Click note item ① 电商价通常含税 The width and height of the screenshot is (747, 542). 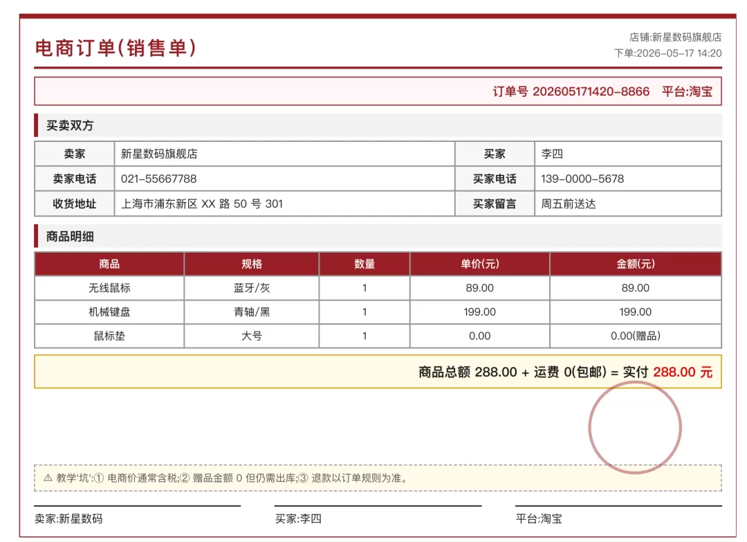tap(136, 478)
